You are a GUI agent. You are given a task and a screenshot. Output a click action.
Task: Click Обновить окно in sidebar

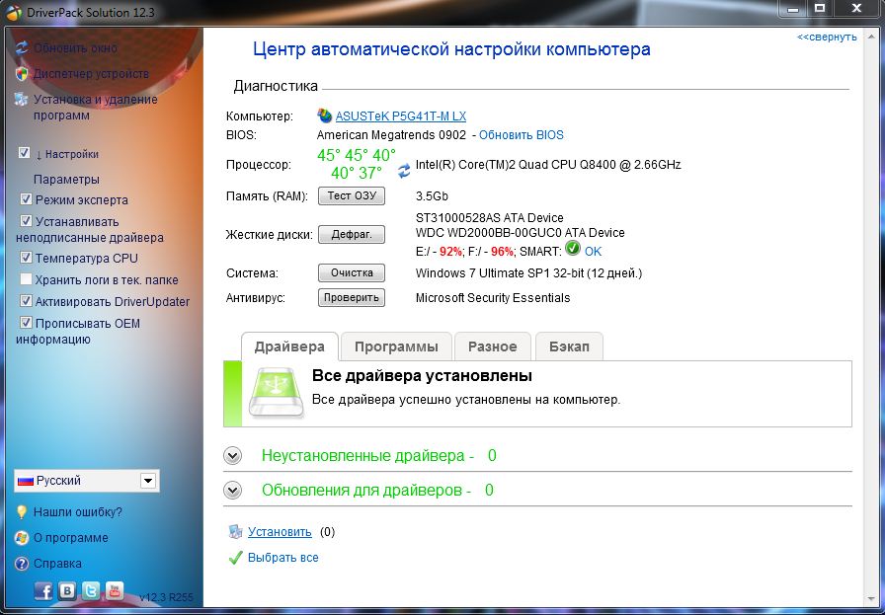(x=75, y=48)
